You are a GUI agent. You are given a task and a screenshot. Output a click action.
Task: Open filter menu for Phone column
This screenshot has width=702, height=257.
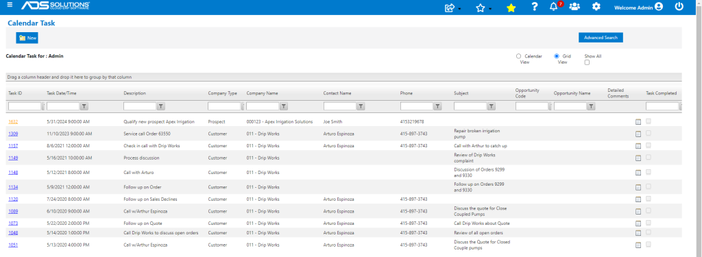pos(438,106)
